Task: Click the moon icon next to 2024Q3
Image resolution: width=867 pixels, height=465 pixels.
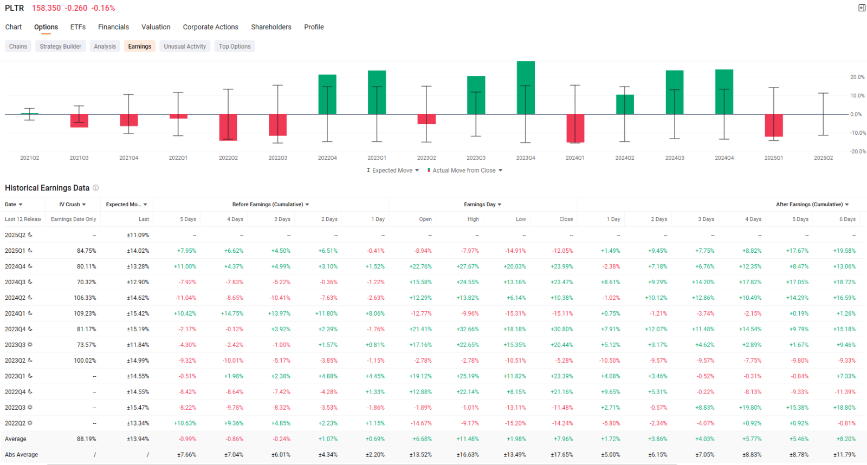Action: tap(30, 282)
